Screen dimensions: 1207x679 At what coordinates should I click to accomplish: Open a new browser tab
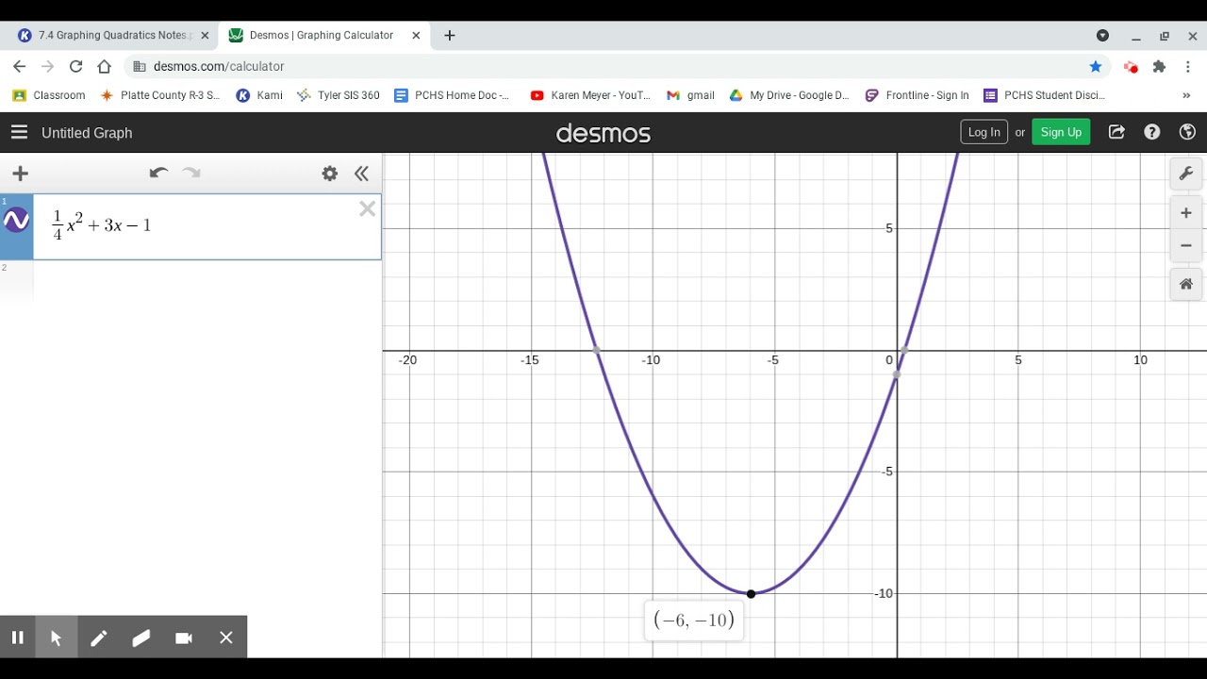(x=450, y=35)
